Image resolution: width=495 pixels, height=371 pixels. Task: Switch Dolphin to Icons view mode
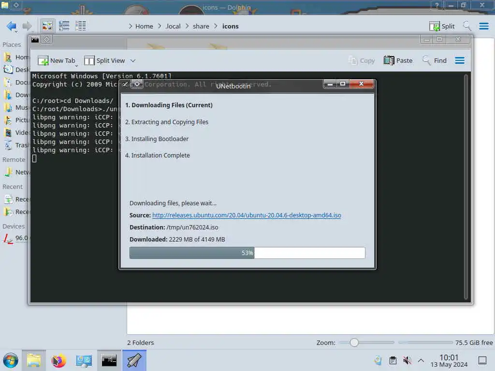click(x=47, y=26)
